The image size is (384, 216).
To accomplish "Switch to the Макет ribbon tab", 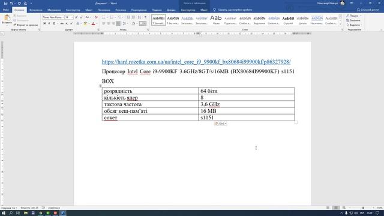I will (89, 10).
